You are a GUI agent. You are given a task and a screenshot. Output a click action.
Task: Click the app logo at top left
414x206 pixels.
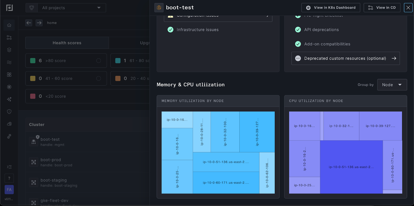click(x=9, y=8)
